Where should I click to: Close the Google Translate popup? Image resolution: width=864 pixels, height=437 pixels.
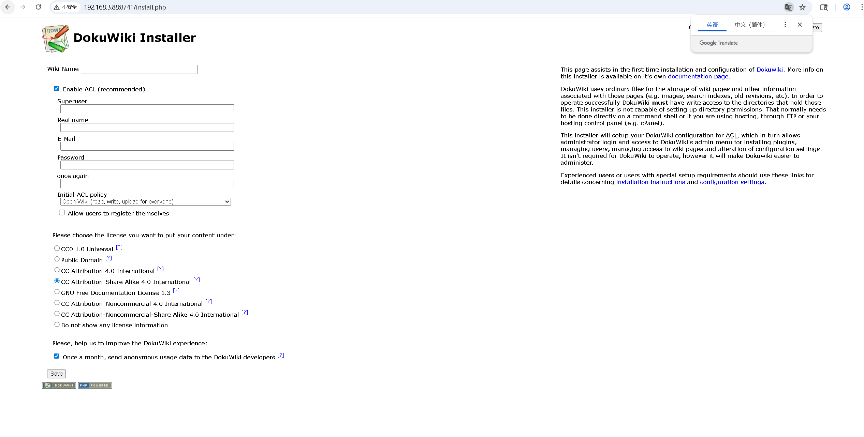(x=800, y=25)
